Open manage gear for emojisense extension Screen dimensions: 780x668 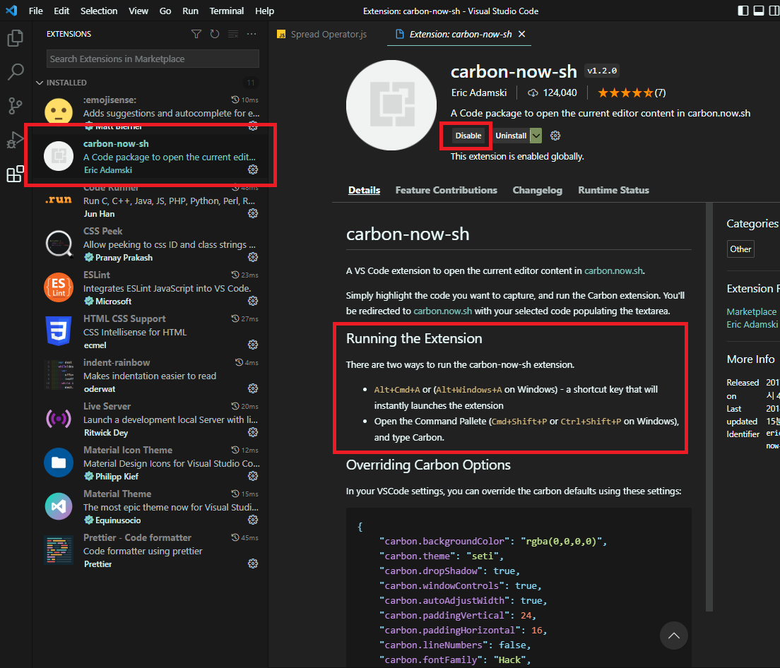tap(253, 126)
